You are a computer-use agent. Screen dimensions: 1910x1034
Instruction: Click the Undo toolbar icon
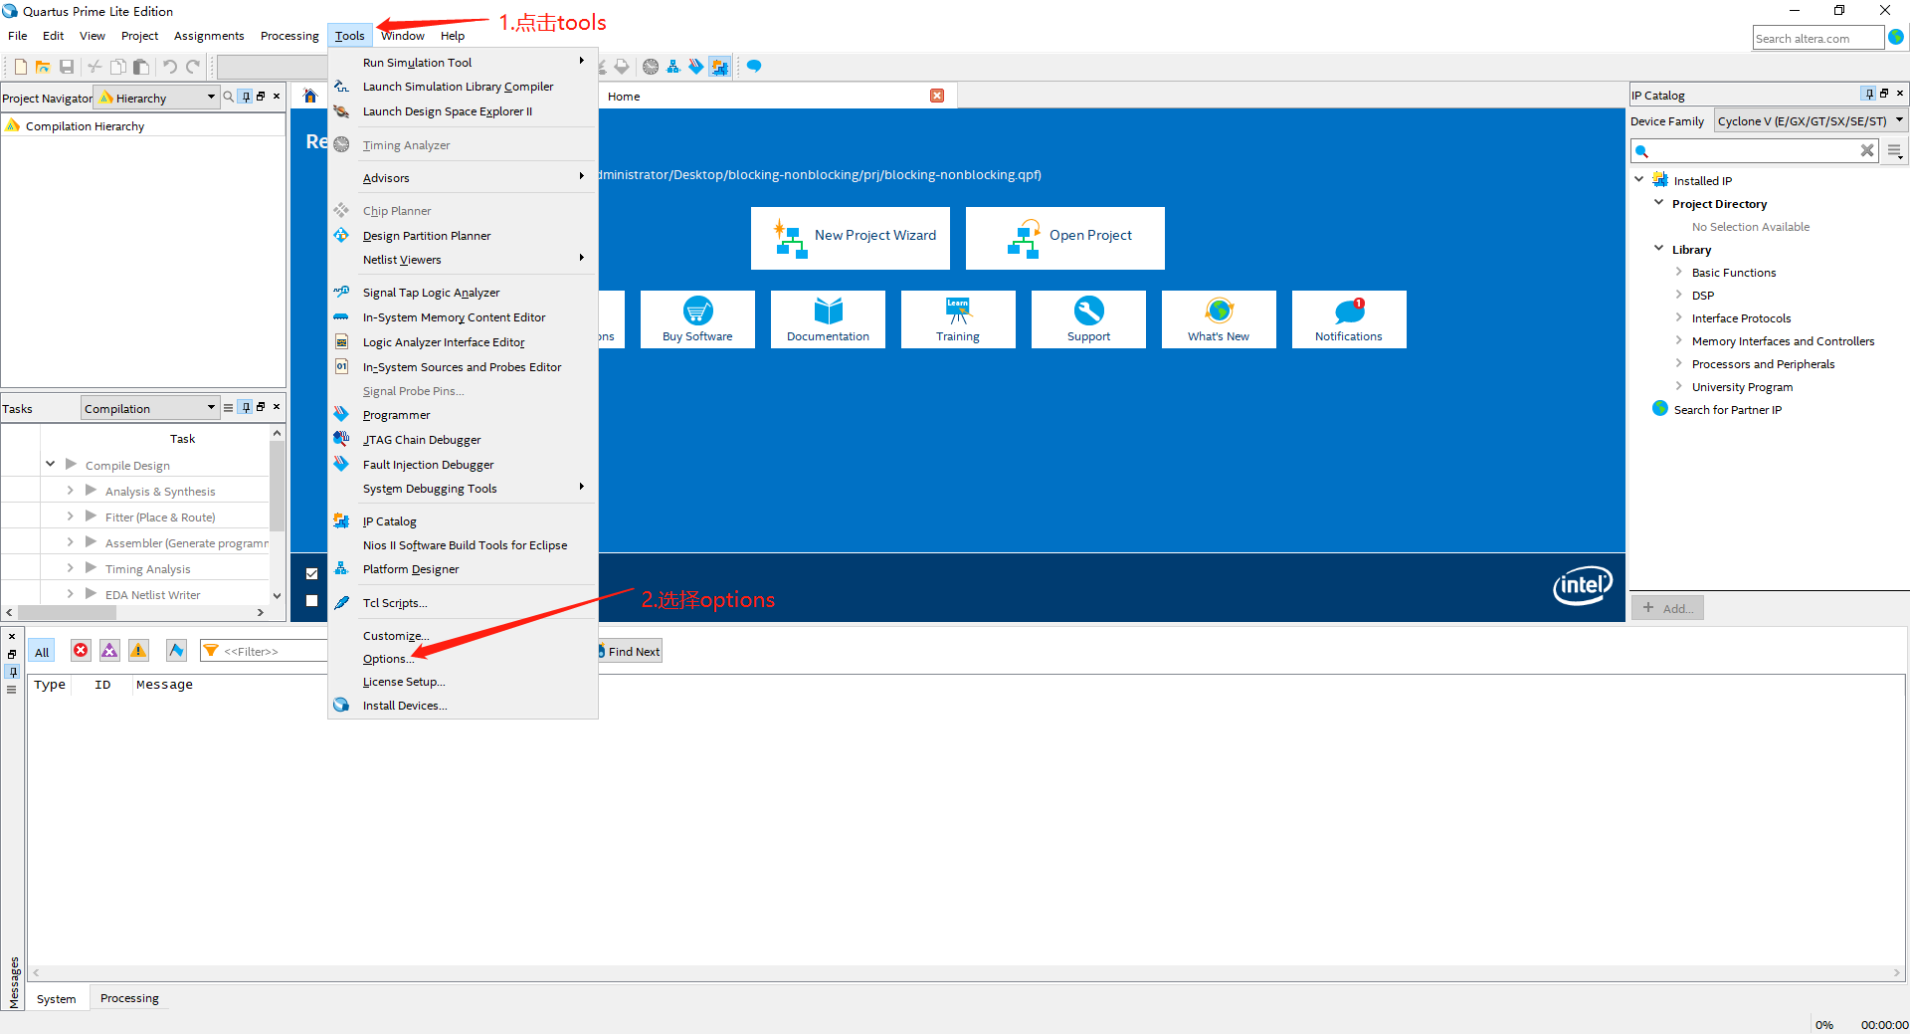(x=170, y=67)
